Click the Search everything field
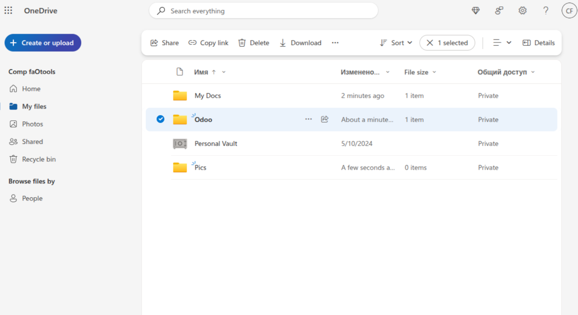The height and width of the screenshot is (315, 578). (x=263, y=11)
